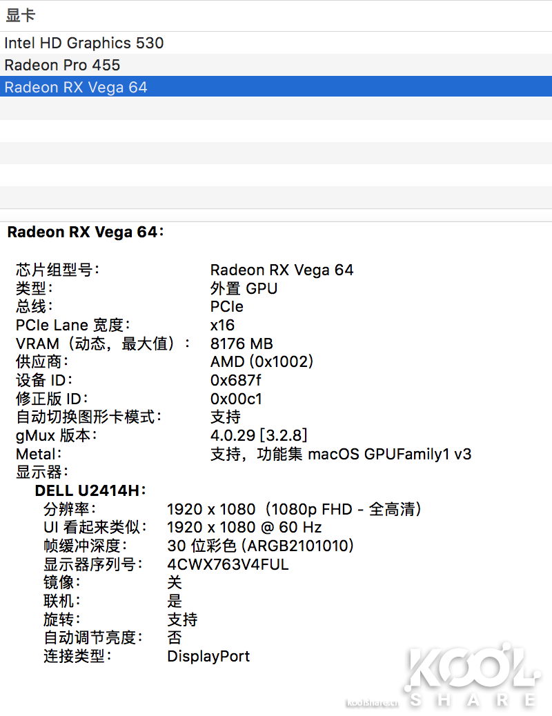Click the 设备 ID label

click(44, 380)
